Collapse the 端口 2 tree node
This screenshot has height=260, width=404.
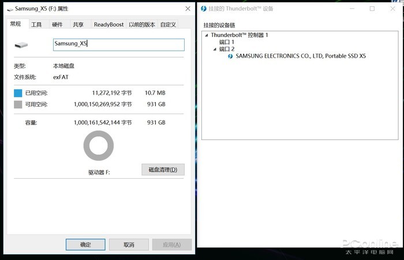pyautogui.click(x=215, y=49)
